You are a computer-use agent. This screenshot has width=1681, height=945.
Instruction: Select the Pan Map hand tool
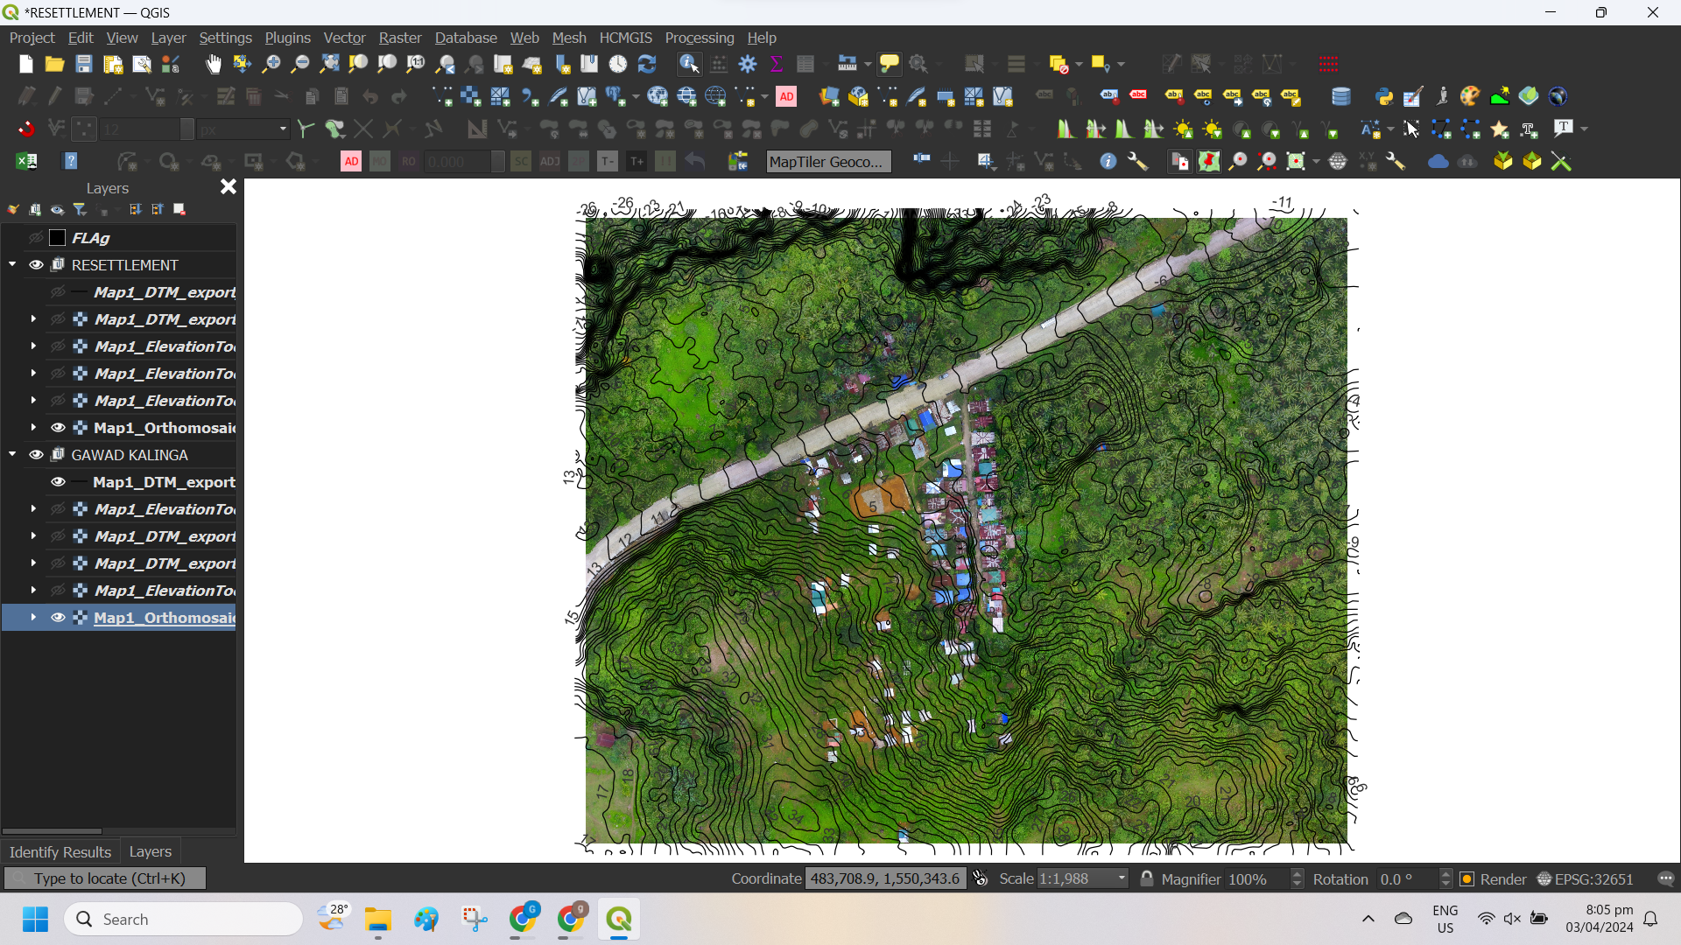pos(214,64)
